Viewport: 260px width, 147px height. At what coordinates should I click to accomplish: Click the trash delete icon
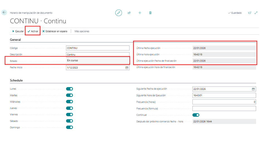(x=150, y=13)
